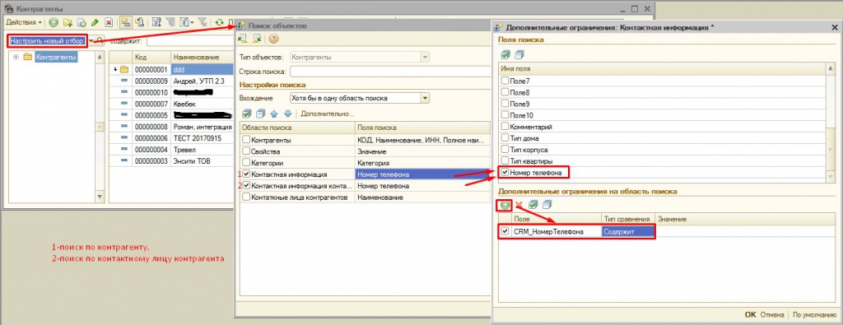Check the Поле7 field checkbox

coord(505,81)
